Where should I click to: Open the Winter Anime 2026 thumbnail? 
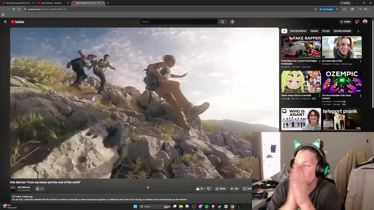[301, 82]
